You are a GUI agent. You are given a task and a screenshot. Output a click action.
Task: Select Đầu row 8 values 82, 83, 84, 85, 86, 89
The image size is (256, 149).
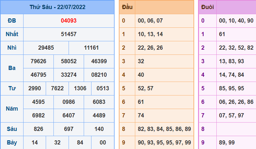[165, 129]
